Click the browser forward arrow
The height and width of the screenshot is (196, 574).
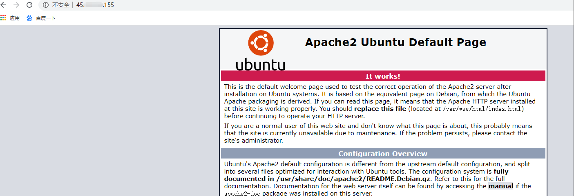pyautogui.click(x=16, y=5)
